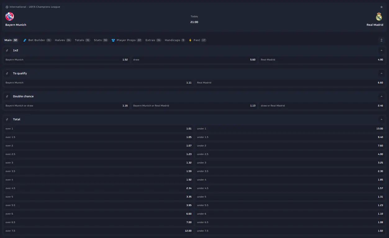Pick over 3.5 at 1.59
Viewport: 389px width, 238px height.
pos(98,171)
